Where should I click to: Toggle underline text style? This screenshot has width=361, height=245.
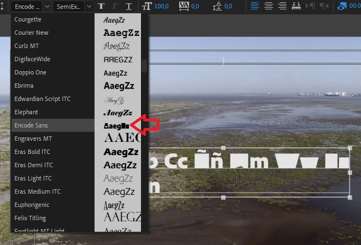click(x=129, y=7)
